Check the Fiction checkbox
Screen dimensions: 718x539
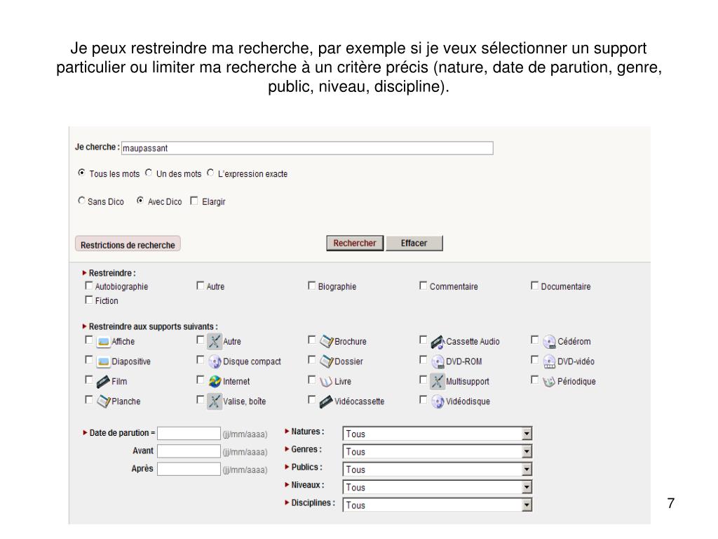click(x=89, y=300)
